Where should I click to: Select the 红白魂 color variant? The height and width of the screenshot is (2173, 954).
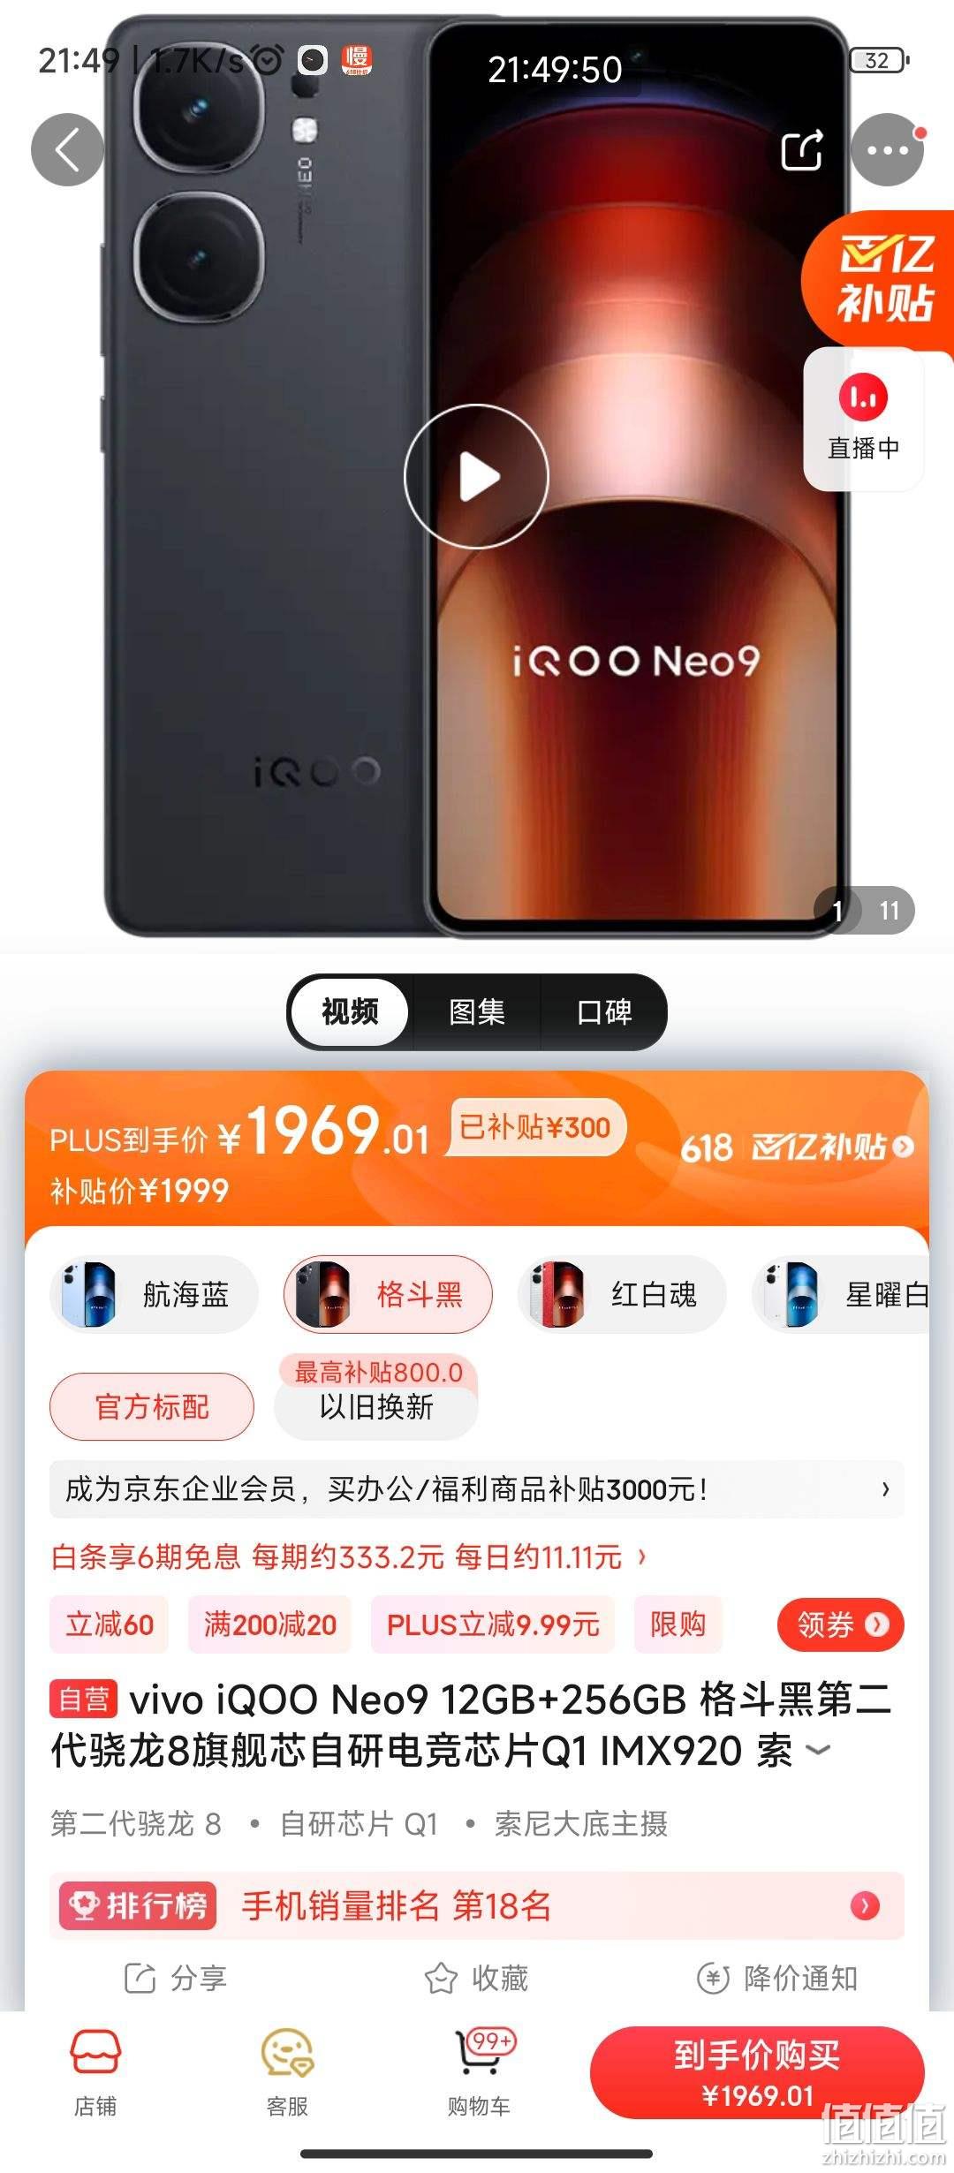(x=622, y=1295)
